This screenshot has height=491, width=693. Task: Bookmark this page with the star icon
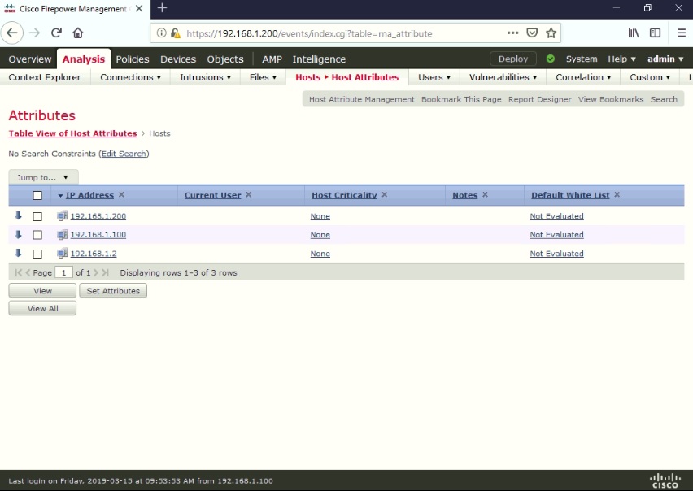pyautogui.click(x=551, y=33)
